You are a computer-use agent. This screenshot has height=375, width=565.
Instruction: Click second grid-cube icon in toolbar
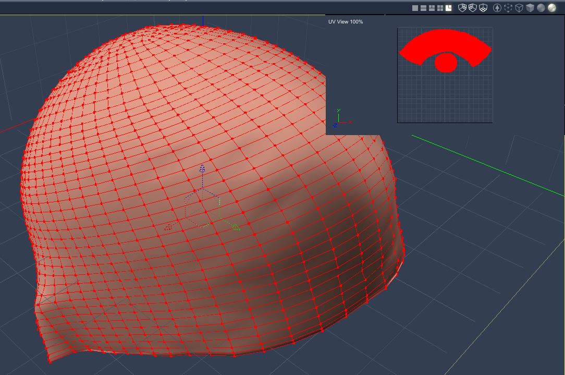click(x=473, y=8)
